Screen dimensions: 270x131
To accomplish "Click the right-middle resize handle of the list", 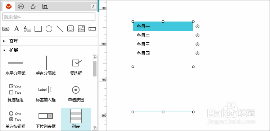I will pyautogui.click(x=193, y=67).
